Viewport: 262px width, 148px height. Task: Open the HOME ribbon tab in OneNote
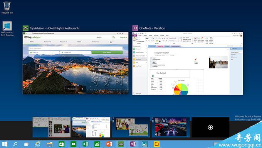pyautogui.click(x=140, y=36)
